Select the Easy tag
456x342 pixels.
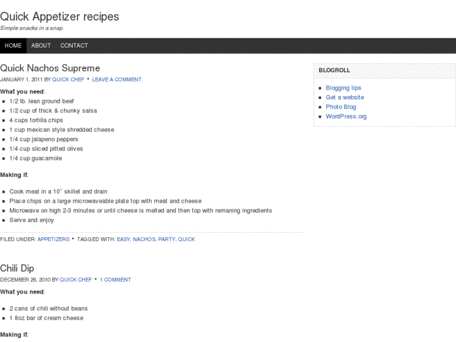pos(123,239)
